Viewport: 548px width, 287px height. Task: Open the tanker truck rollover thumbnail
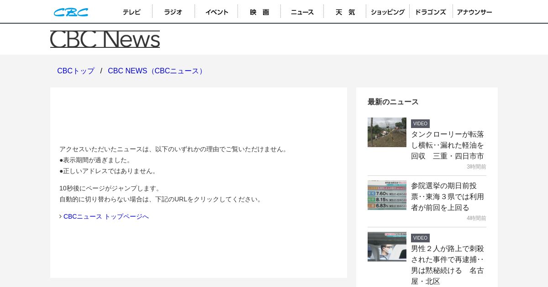point(387,132)
